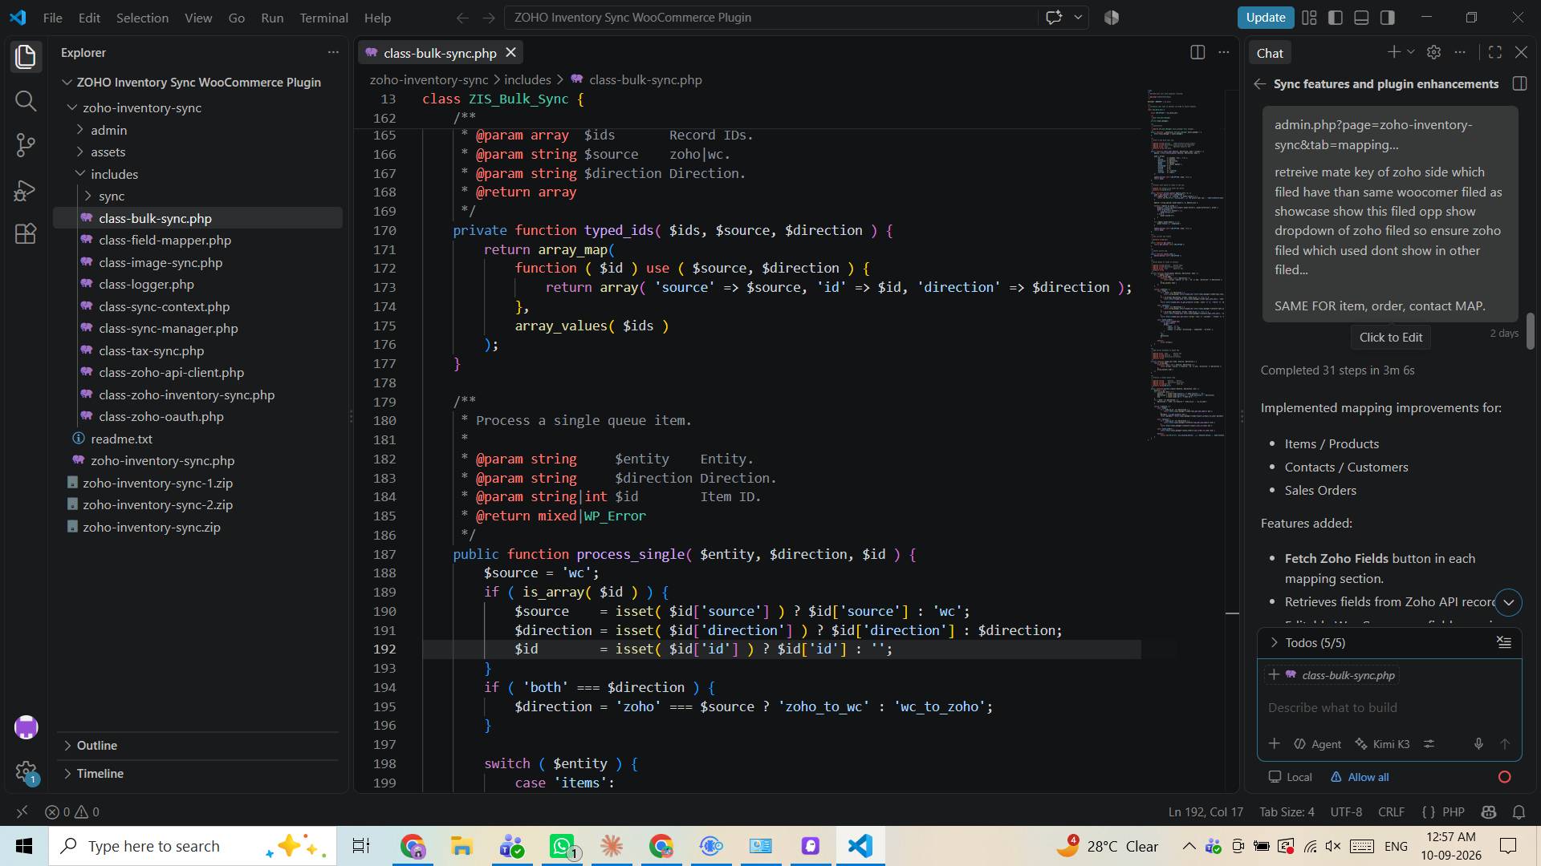
Task: Open the Source Control view
Action: 26,145
